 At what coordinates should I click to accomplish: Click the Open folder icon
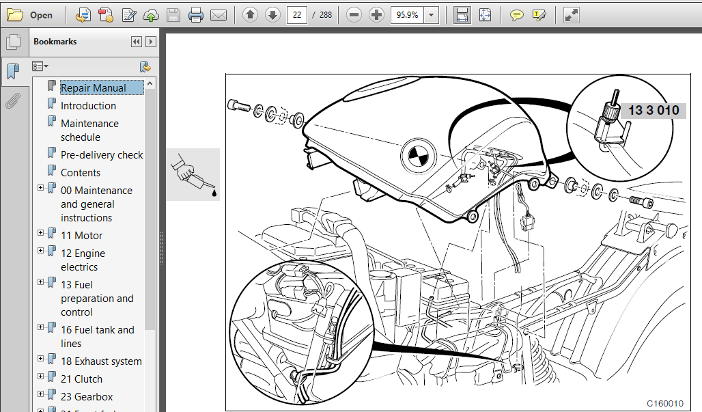pos(15,15)
